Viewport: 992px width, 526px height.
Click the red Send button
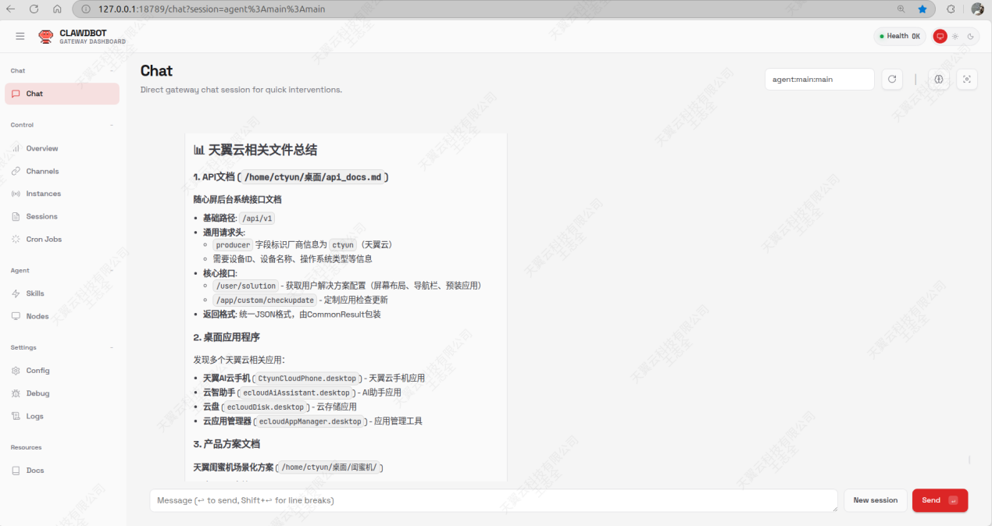pyautogui.click(x=940, y=500)
